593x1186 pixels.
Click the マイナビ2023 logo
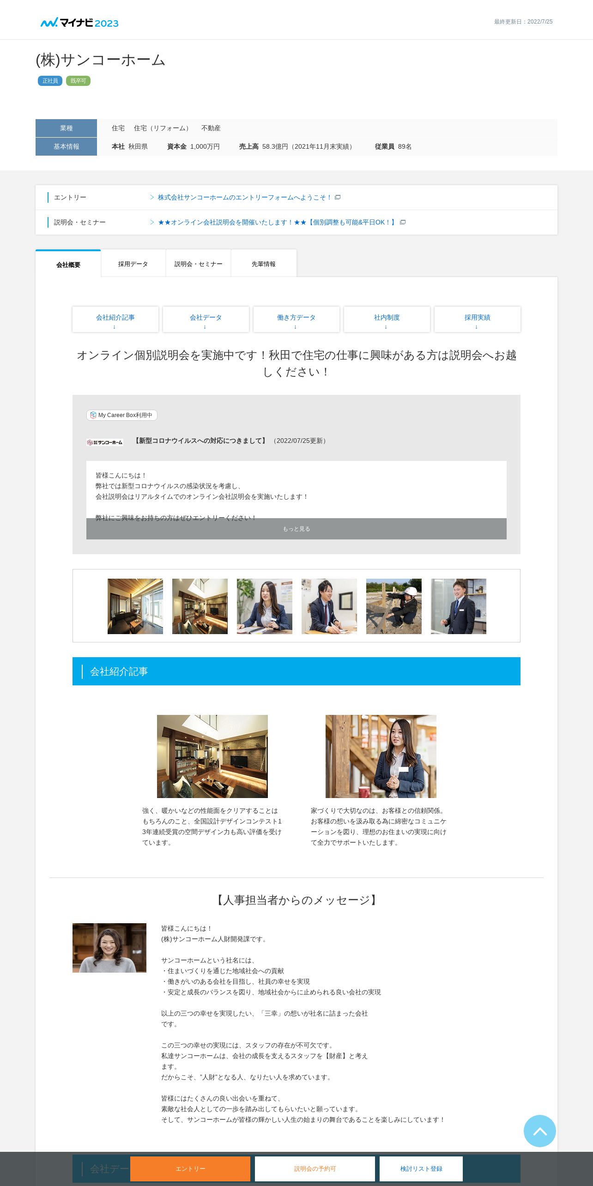tap(79, 23)
